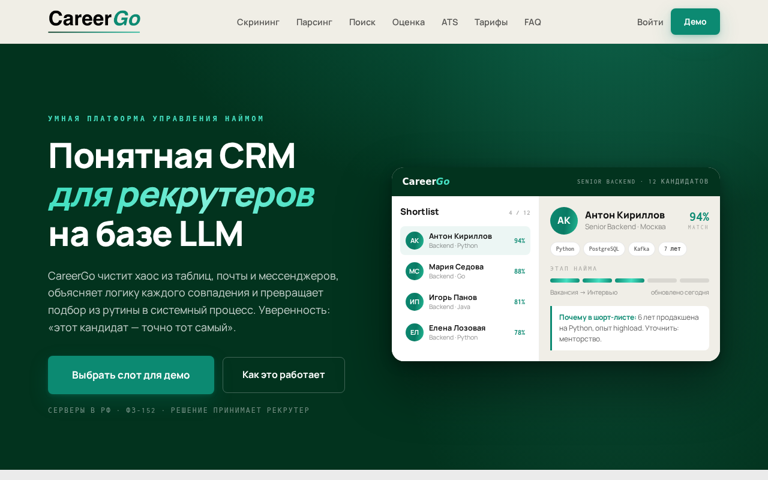768x480 pixels.
Task: Click the обновлено сегодня text
Action: 680,292
